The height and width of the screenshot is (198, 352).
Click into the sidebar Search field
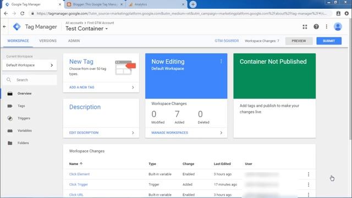pyautogui.click(x=30, y=80)
